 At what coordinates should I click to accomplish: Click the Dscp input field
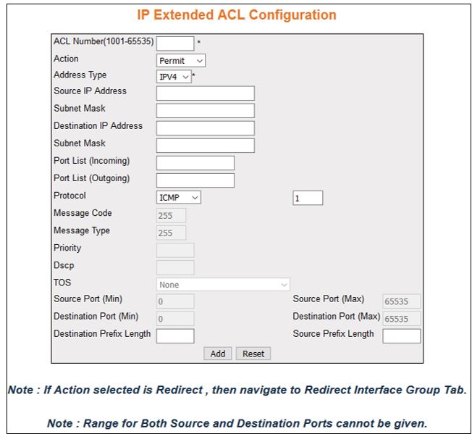point(175,267)
